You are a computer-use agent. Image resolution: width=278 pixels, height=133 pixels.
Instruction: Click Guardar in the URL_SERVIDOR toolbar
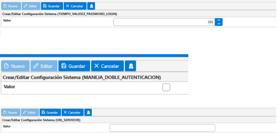[50, 112]
